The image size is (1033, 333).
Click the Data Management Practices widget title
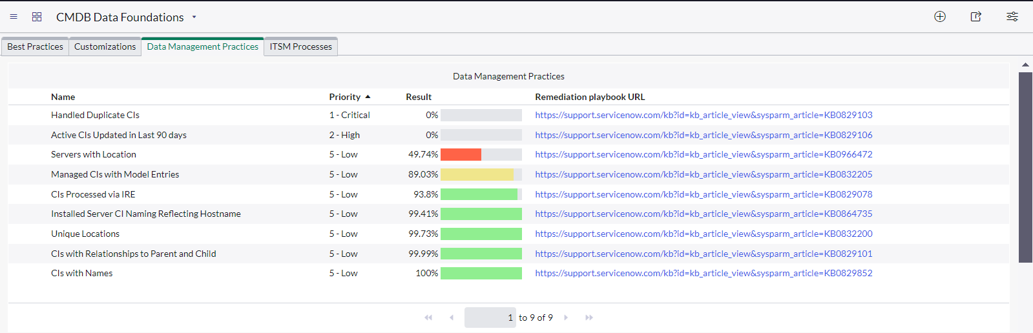508,76
